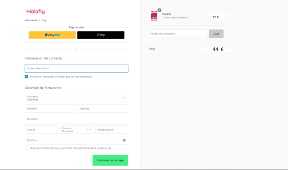Focus the Código postal field
This screenshot has width=288, height=170.
[x=111, y=130]
